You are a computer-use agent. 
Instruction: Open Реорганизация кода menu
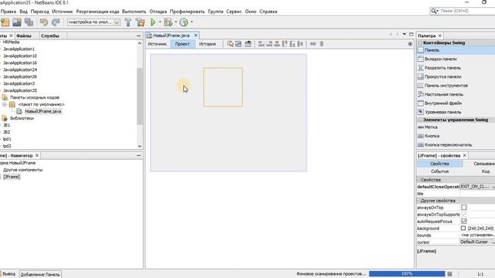pos(97,12)
